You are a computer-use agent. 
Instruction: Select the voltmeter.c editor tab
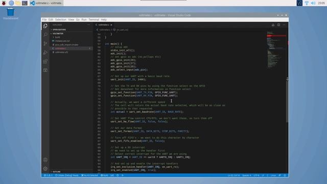(x=103, y=25)
